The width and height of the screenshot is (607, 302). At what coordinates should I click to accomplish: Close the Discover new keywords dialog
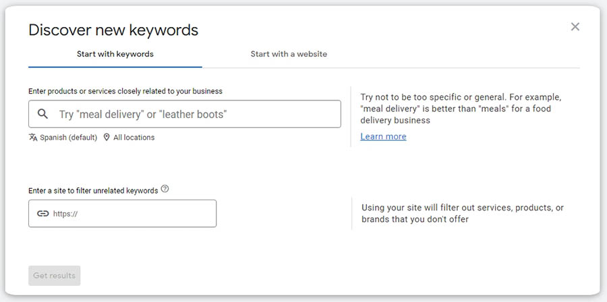575,27
